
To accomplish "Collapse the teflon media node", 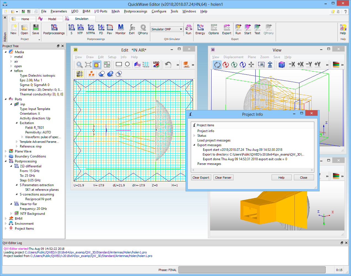I will click(11, 71).
